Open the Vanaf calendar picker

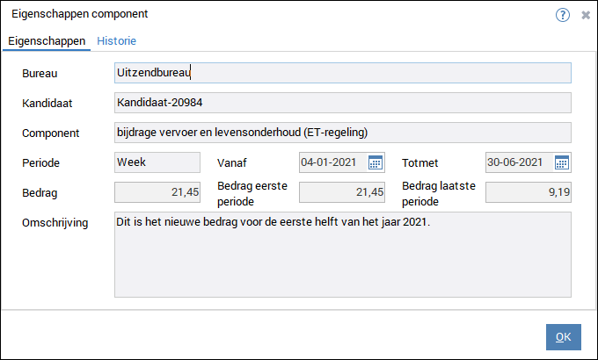pos(376,162)
